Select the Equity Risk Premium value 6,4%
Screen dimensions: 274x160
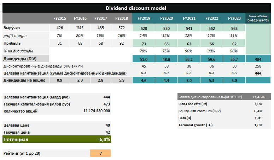258,111
